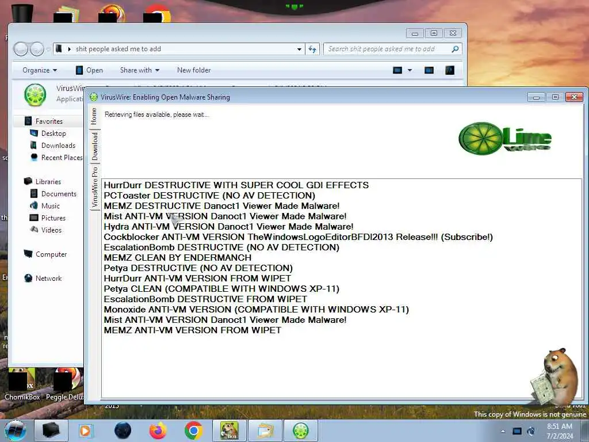
Task: Click the Explorer help icon
Action: [x=450, y=70]
